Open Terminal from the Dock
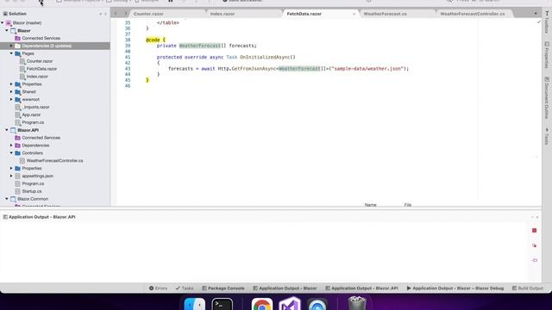 [223, 304]
